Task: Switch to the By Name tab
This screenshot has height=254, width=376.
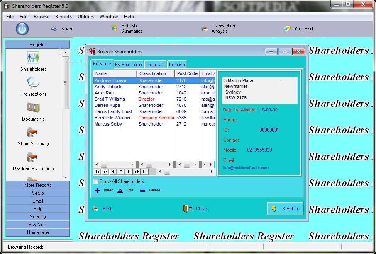Action: click(102, 64)
